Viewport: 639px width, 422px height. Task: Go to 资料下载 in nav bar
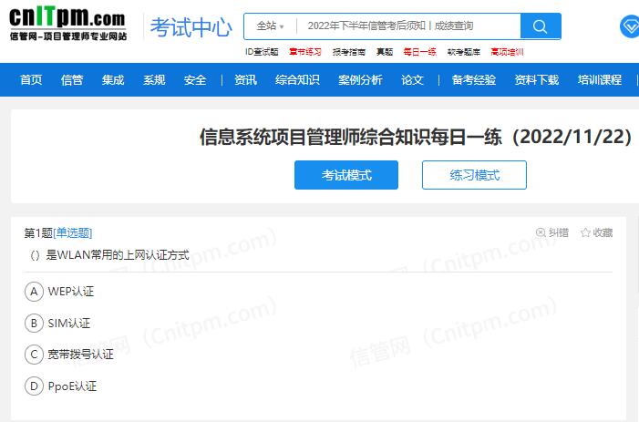536,80
